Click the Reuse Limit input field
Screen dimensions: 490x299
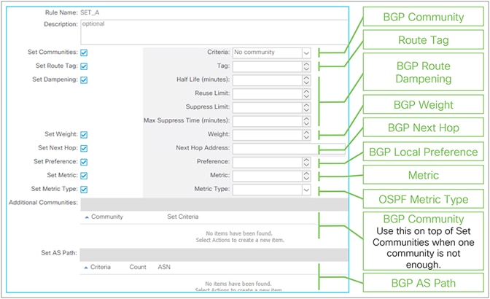click(x=268, y=94)
